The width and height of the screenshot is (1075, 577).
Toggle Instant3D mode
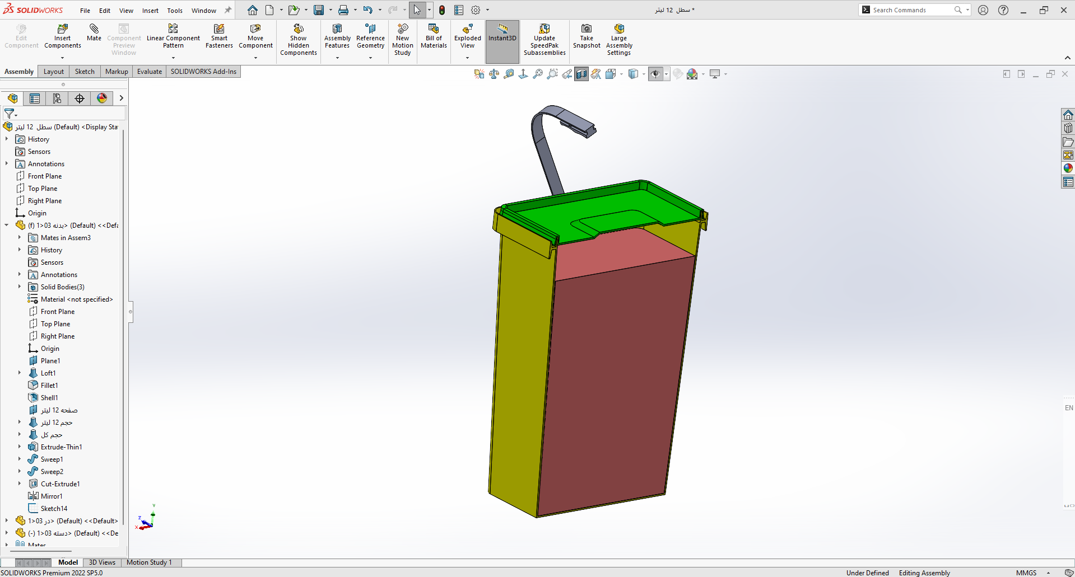(502, 41)
